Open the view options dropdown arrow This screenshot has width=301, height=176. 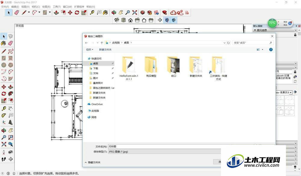pos(262,50)
